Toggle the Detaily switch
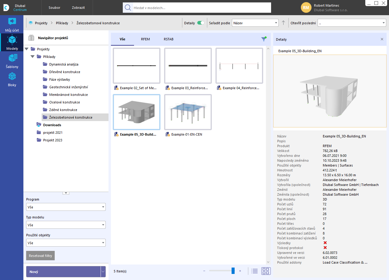The image size is (389, 280). [201, 23]
